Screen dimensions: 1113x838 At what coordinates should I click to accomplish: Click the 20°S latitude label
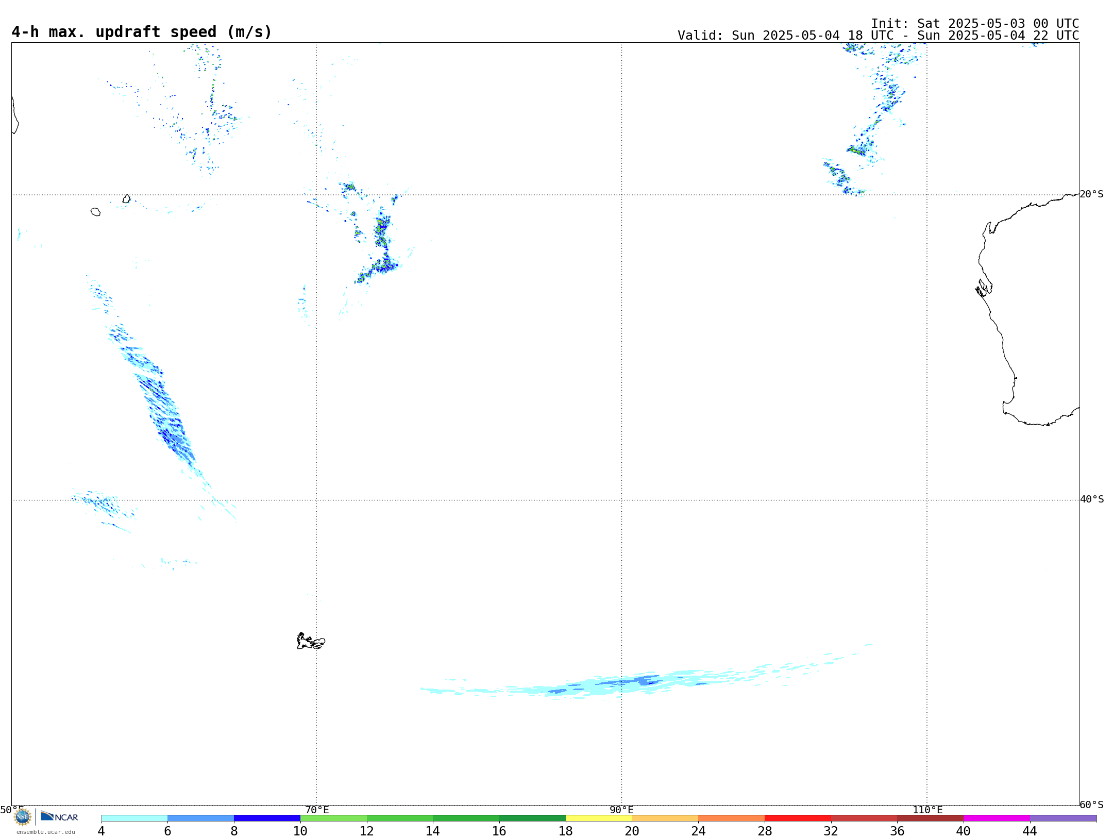[x=1092, y=194]
